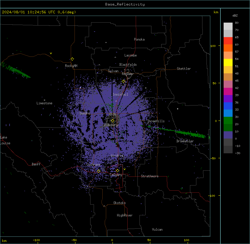Click the dBZ legend heading
The image size is (250, 244).
(x=235, y=16)
